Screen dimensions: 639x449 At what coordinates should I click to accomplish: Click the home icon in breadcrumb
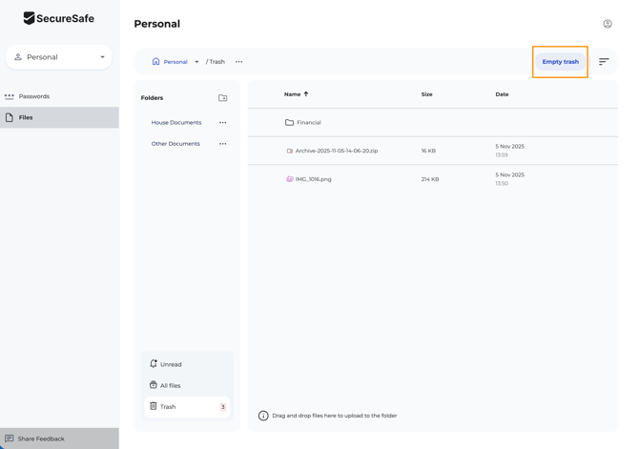coord(156,62)
